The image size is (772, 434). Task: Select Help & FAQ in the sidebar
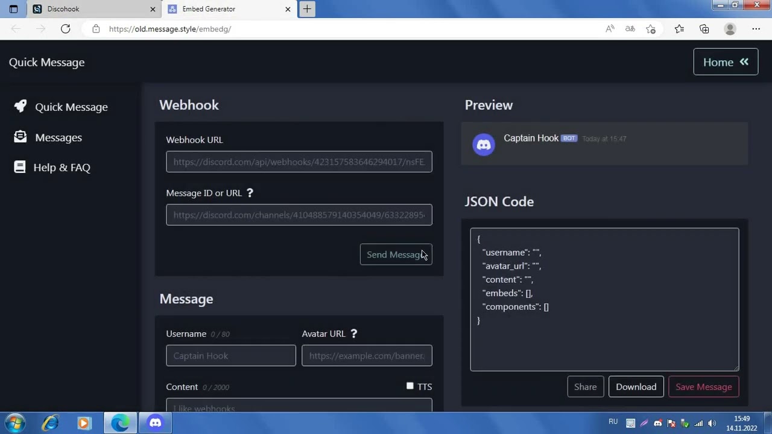(62, 168)
